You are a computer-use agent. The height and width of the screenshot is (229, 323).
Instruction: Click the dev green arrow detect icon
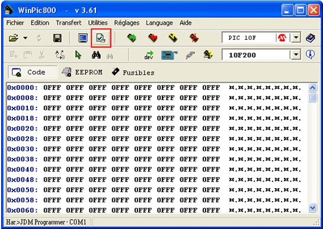coord(149,55)
